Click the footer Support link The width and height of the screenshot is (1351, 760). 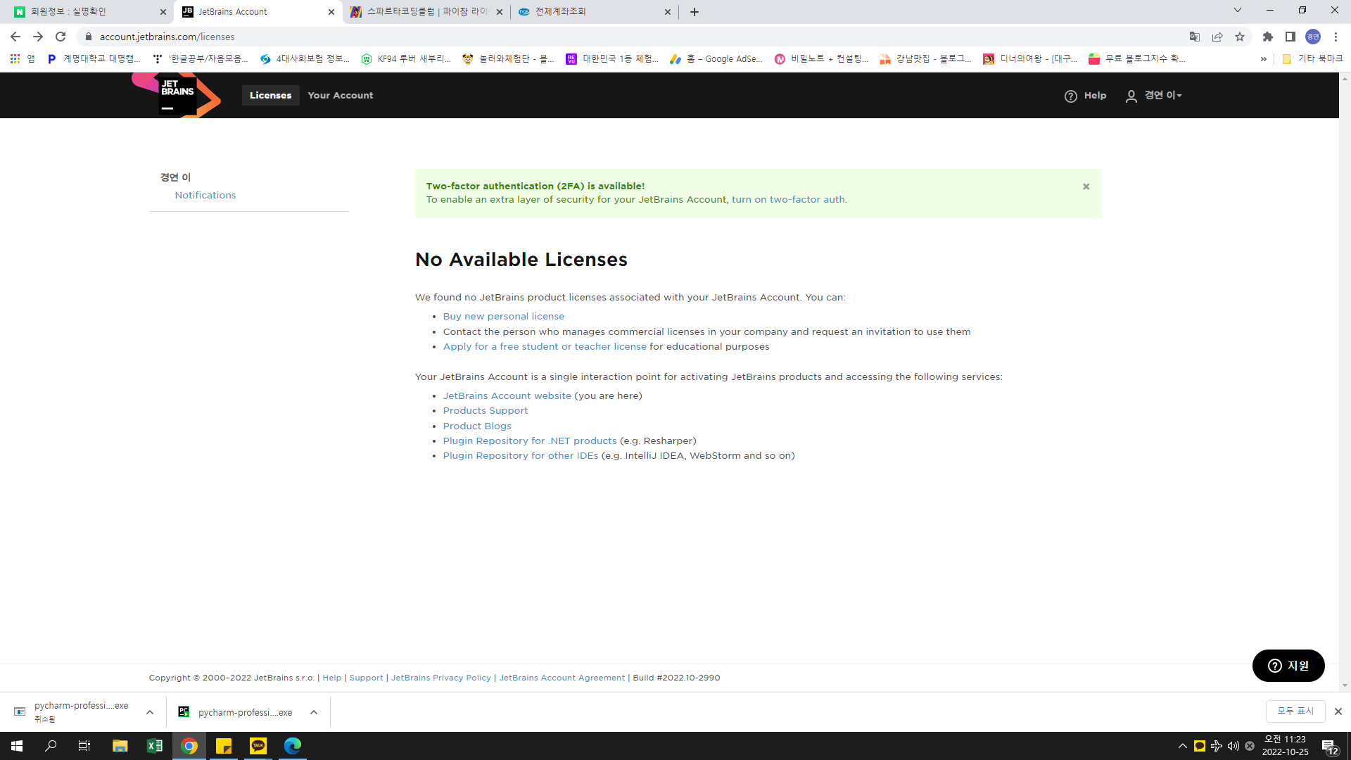pyautogui.click(x=367, y=678)
